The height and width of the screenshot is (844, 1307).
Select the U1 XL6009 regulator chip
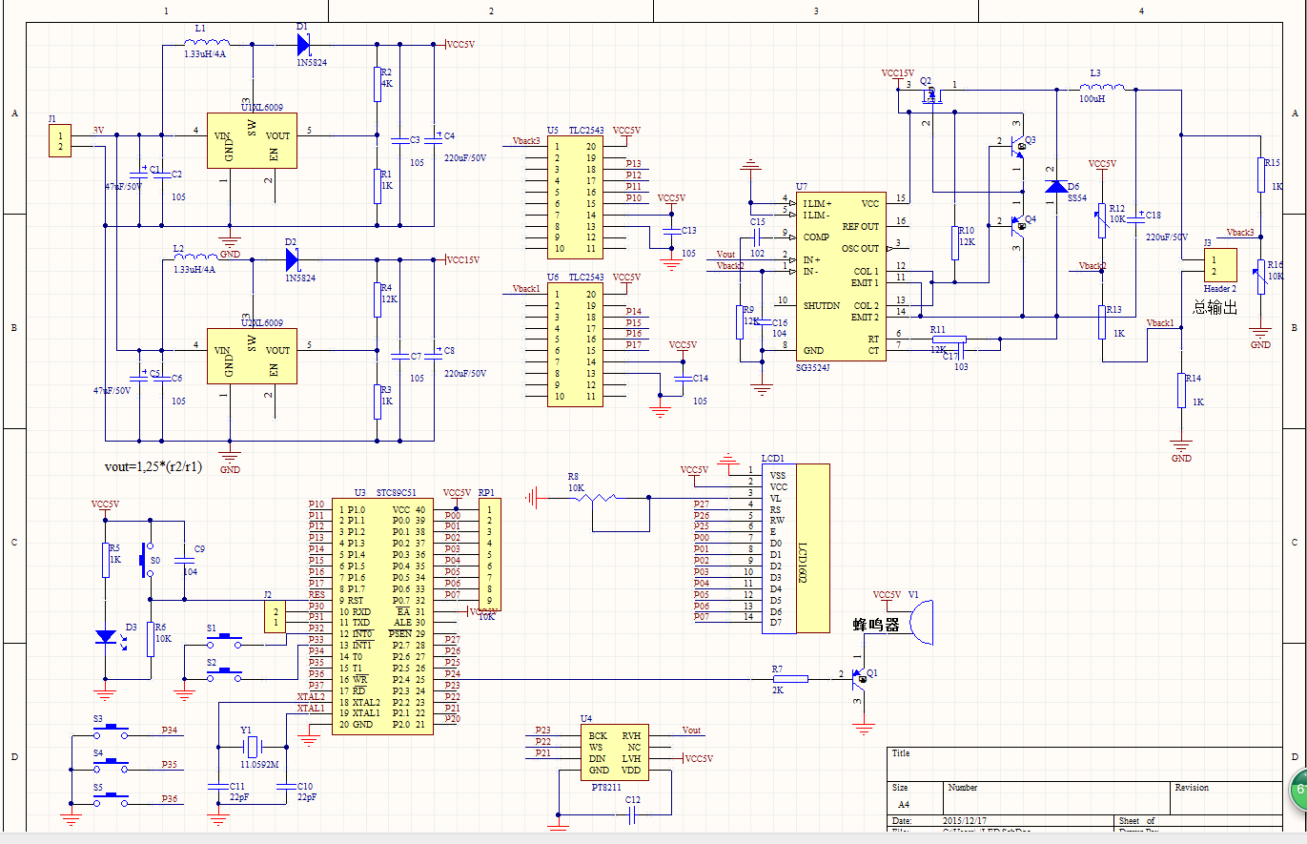click(252, 140)
